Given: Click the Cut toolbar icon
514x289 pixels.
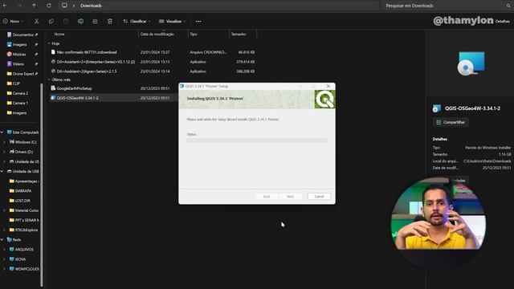Looking at the screenshot, I should (x=36, y=22).
